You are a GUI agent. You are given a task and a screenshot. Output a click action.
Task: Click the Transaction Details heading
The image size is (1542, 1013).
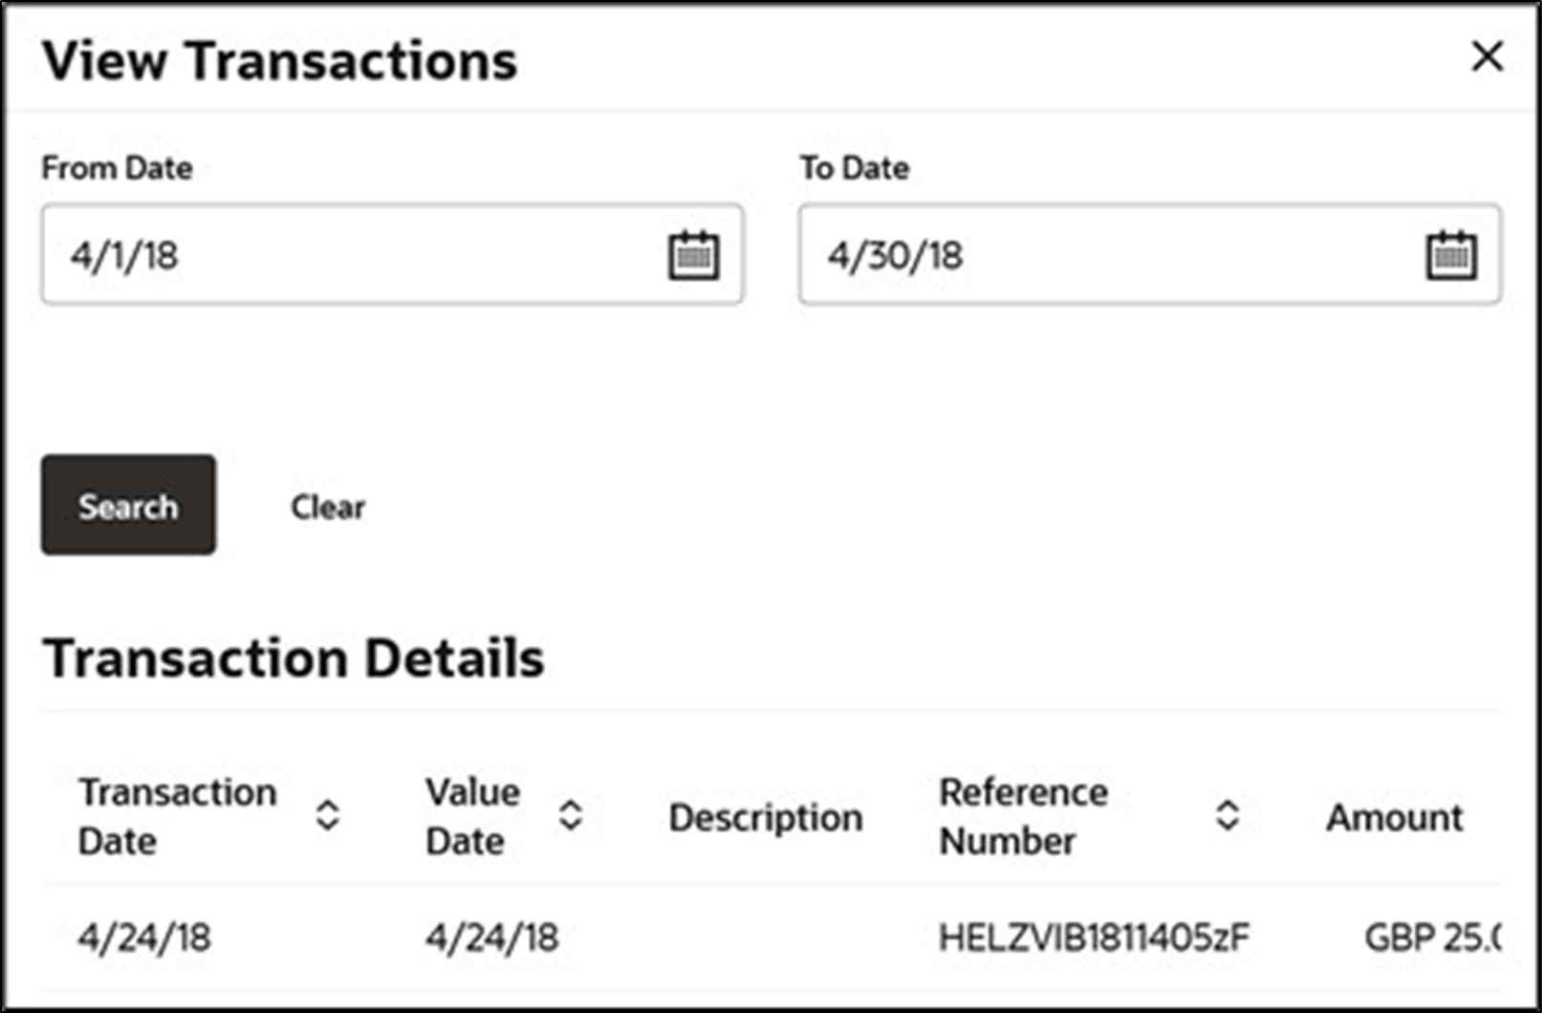coord(293,657)
